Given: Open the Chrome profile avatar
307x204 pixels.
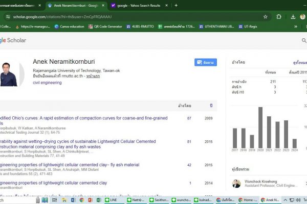Looking at the screenshot, I should (x=302, y=17).
